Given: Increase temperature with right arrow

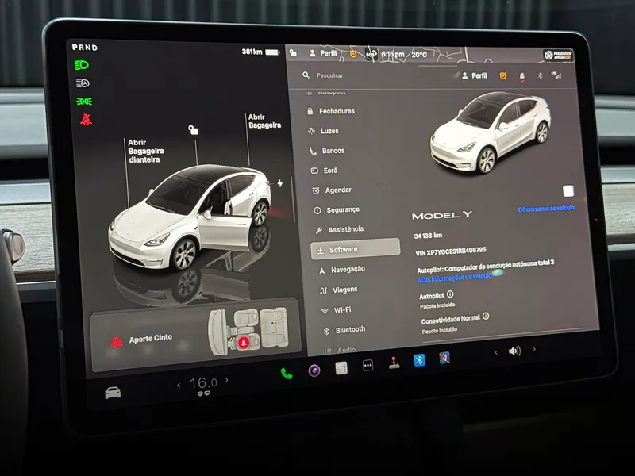Looking at the screenshot, I should 226,380.
